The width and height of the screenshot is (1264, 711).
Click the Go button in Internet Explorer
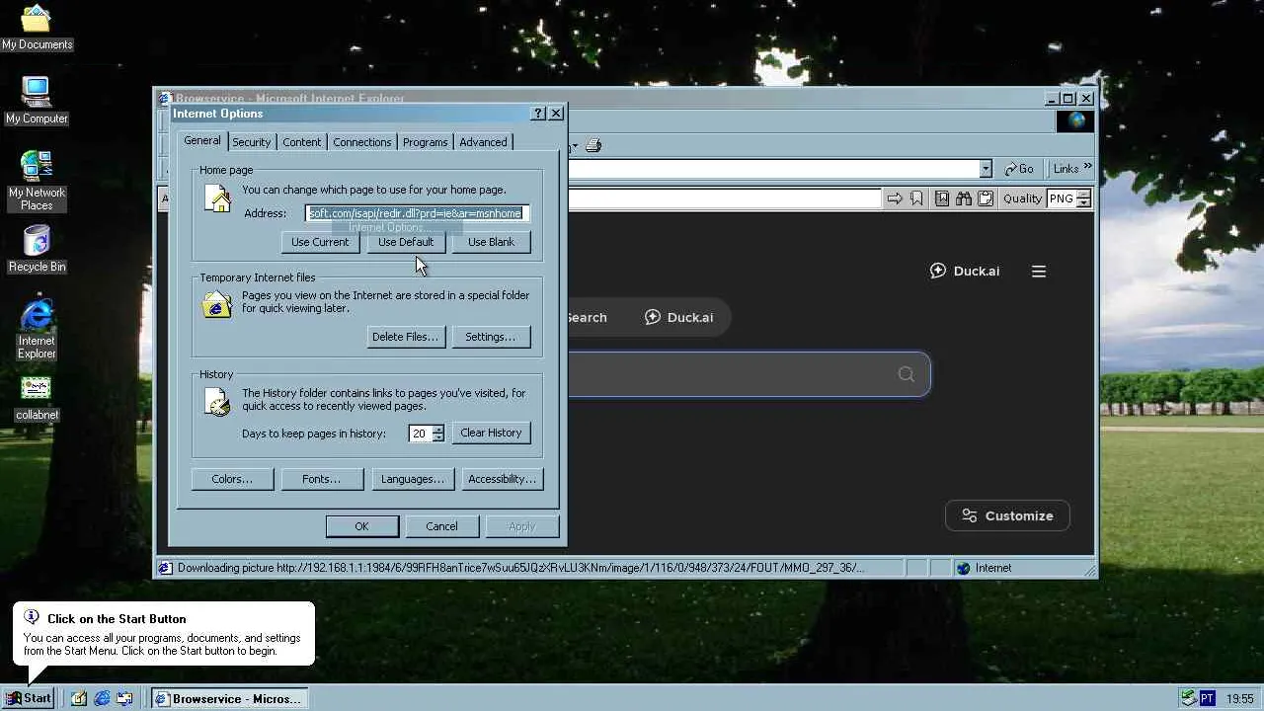[x=1019, y=169]
